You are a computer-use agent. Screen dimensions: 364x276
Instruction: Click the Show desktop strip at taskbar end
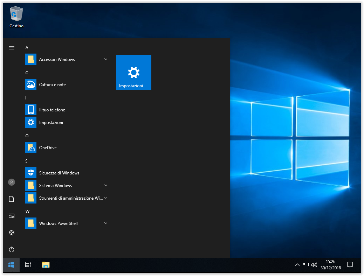[360, 265]
